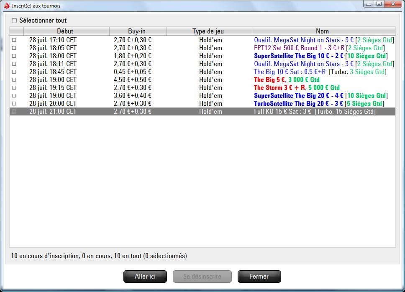
Task: Click the registration status summary text
Action: click(x=99, y=256)
